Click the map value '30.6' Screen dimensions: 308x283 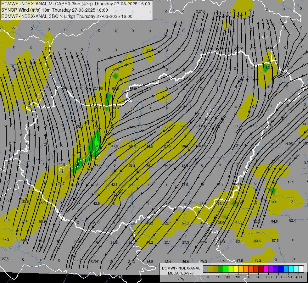click(x=25, y=202)
